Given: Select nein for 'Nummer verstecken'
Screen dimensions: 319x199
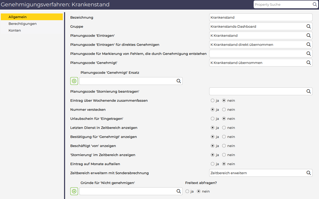Looking at the screenshot, I should tap(224, 109).
